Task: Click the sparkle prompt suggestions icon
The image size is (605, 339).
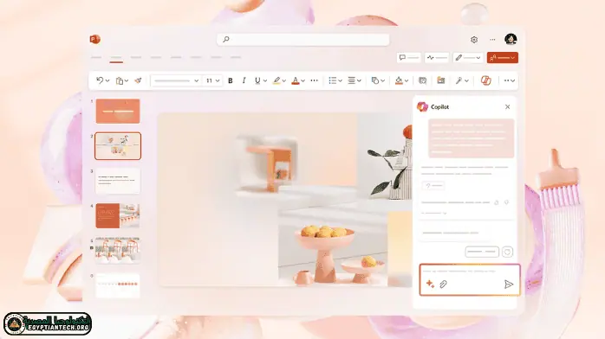Action: pos(430,284)
